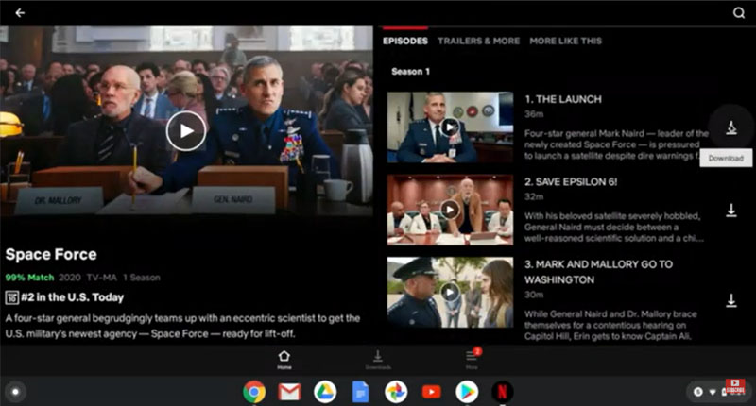Open Gmail from the shelf

290,392
